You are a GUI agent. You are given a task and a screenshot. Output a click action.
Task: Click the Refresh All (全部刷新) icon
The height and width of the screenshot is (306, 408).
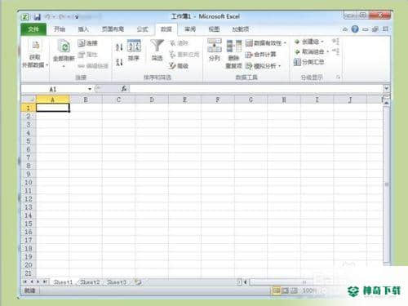[64, 47]
